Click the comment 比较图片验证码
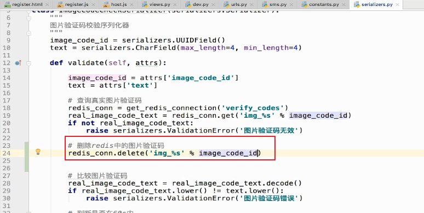 [x=98, y=176]
